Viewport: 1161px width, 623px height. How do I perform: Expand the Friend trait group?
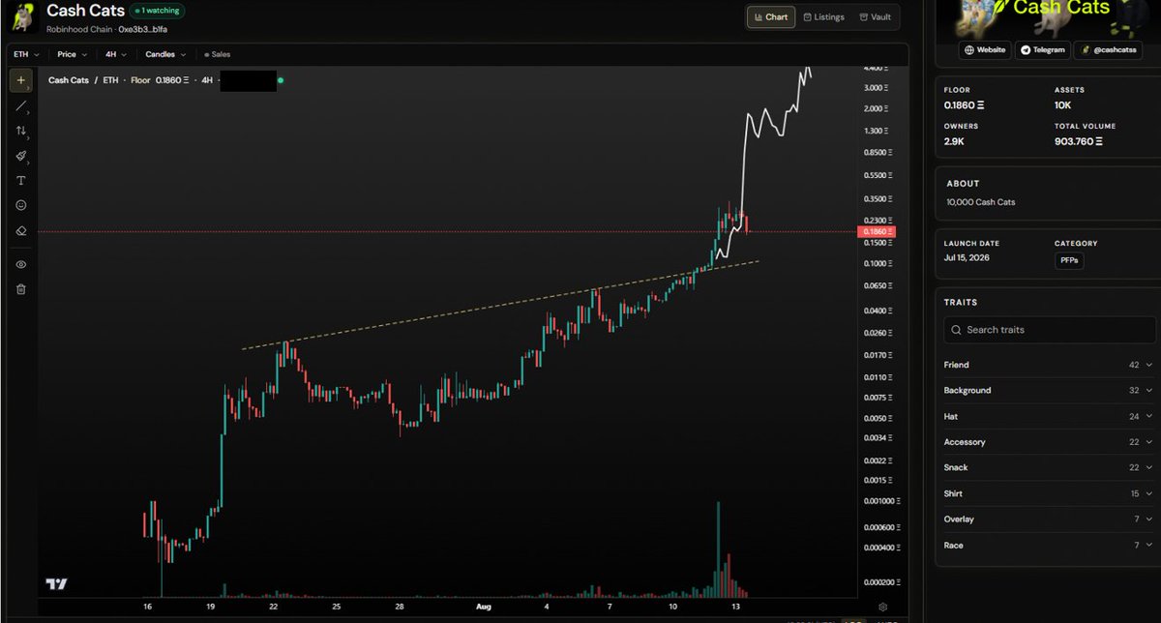pos(1048,365)
